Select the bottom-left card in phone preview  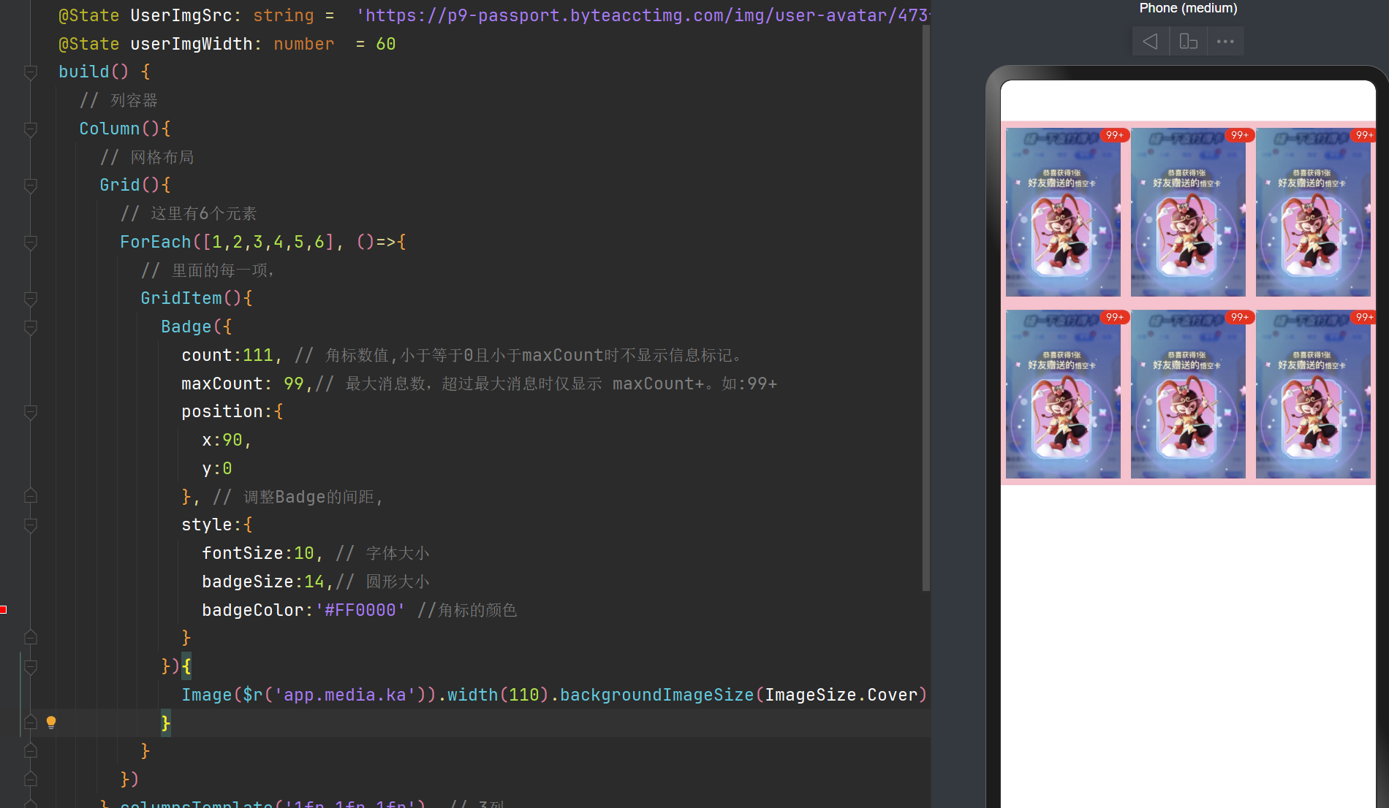click(1063, 395)
